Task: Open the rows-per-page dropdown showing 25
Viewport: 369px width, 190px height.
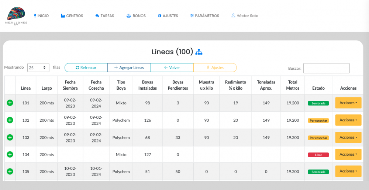Action: click(38, 68)
